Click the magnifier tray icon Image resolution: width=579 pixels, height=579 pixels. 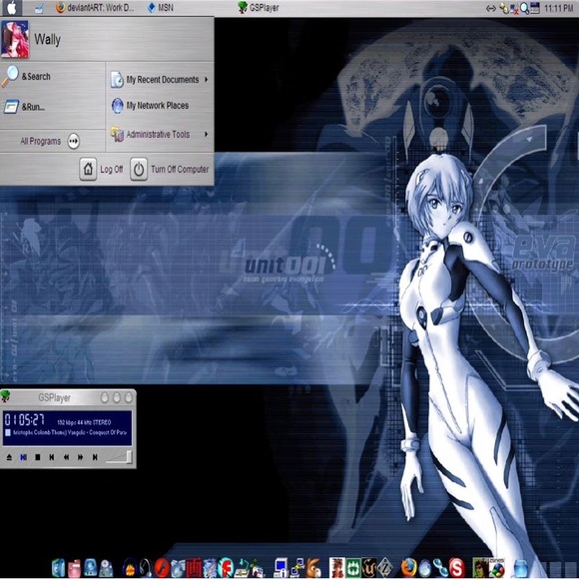click(524, 9)
